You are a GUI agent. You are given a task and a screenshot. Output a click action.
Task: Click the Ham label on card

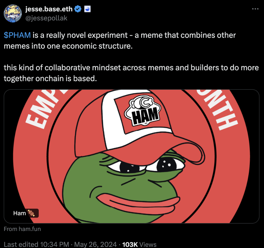[x=19, y=213]
